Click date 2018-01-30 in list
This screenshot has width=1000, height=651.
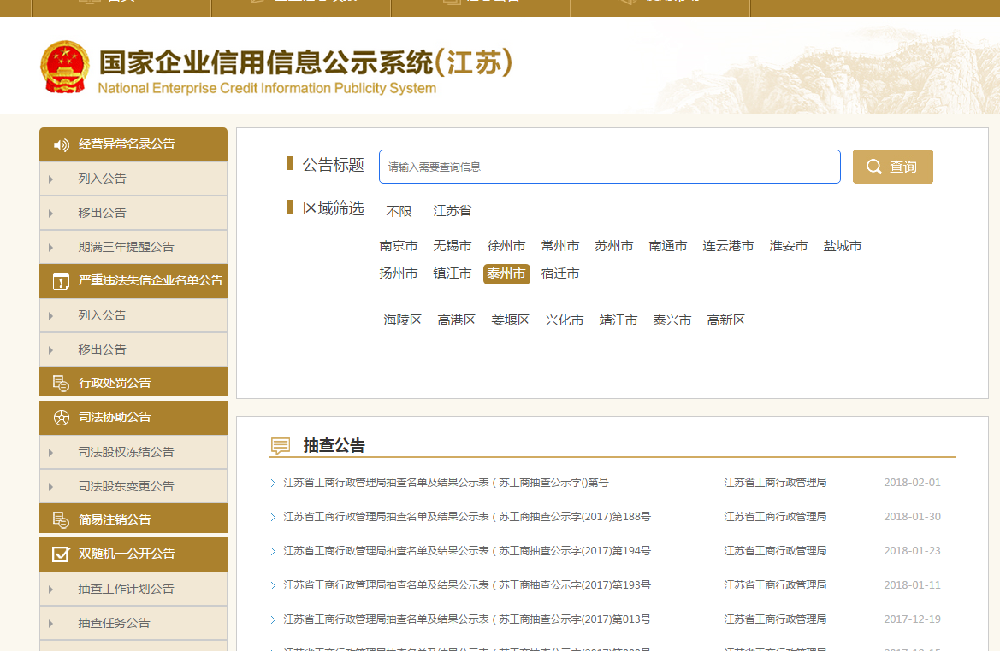[912, 517]
